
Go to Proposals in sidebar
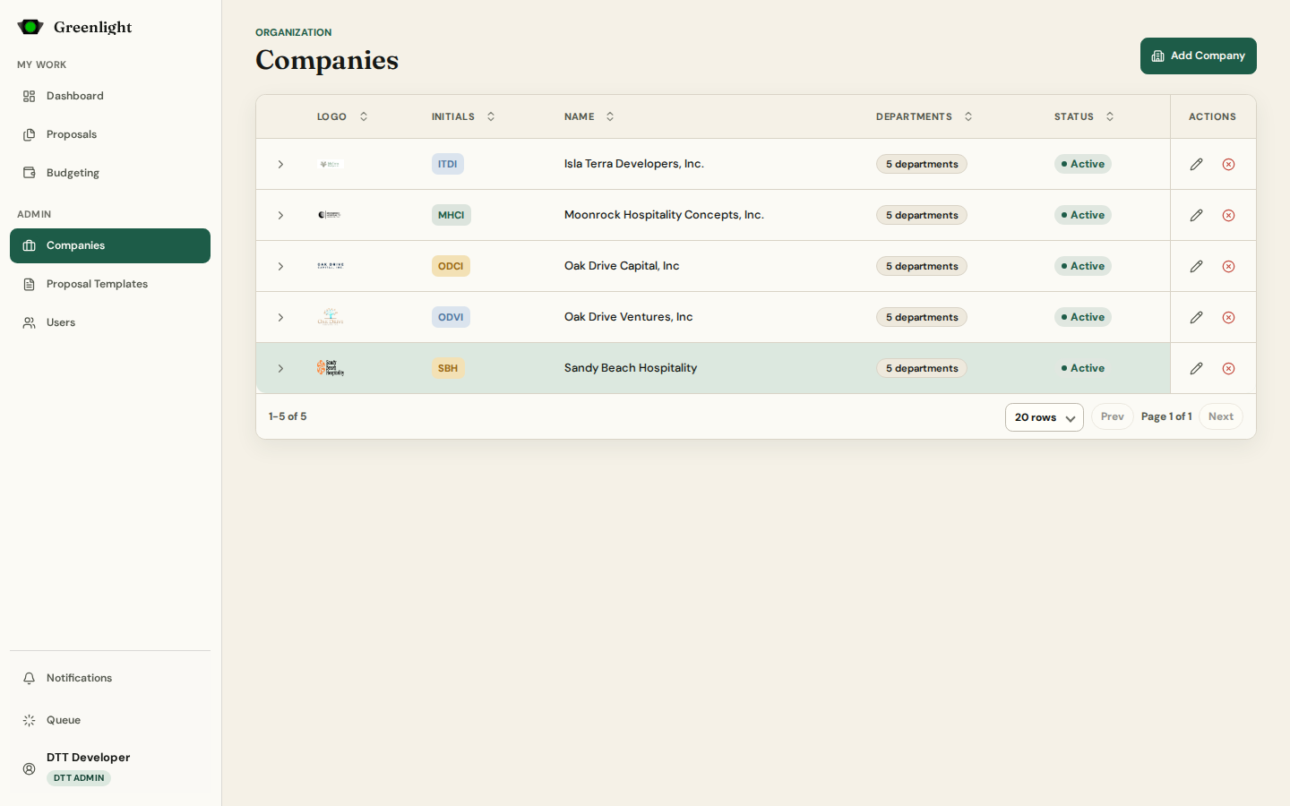pos(110,134)
